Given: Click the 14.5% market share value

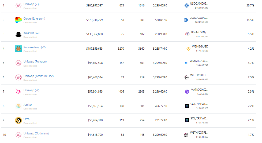Looking at the screenshot, I should [250, 20].
